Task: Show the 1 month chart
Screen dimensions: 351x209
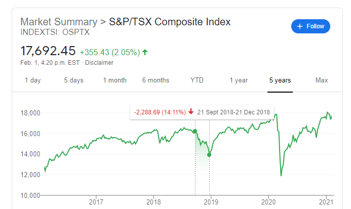Action: click(114, 80)
